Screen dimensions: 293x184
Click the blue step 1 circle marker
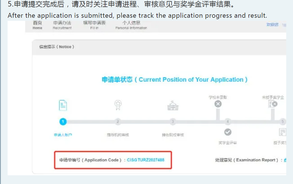[63, 122]
